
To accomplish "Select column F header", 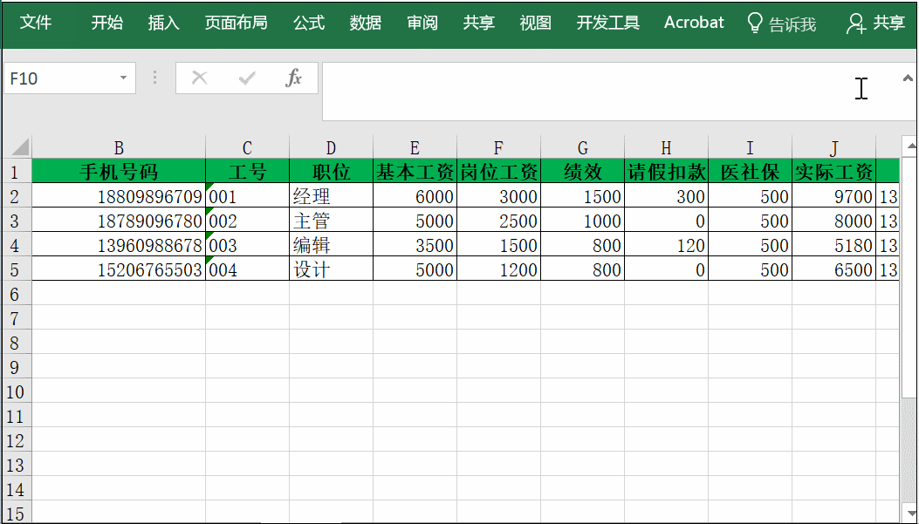I will 498,147.
